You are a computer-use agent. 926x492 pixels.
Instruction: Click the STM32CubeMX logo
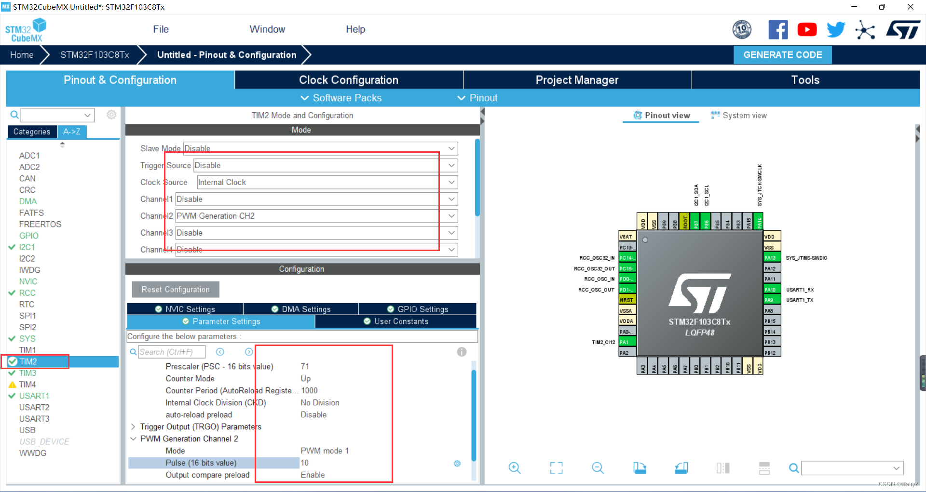point(26,30)
